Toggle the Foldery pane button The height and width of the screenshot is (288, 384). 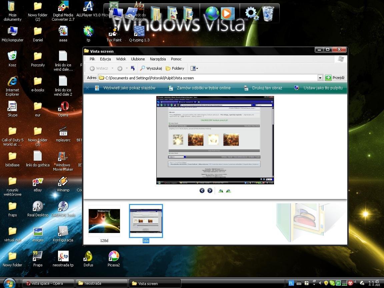tap(175, 68)
